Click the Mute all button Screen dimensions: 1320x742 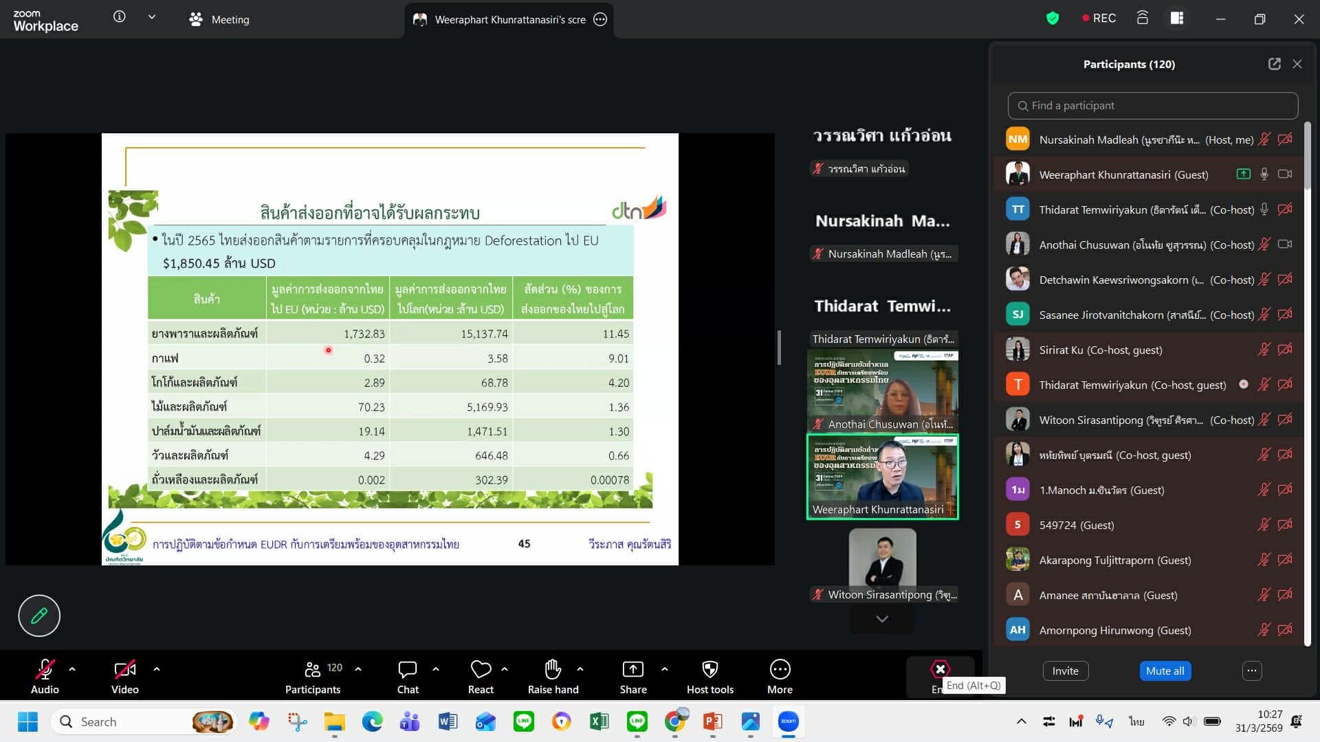coord(1165,671)
